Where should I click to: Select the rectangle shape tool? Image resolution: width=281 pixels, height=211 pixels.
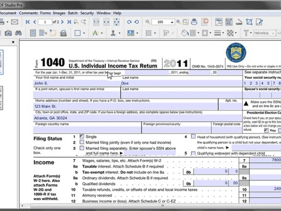[x=78, y=33]
